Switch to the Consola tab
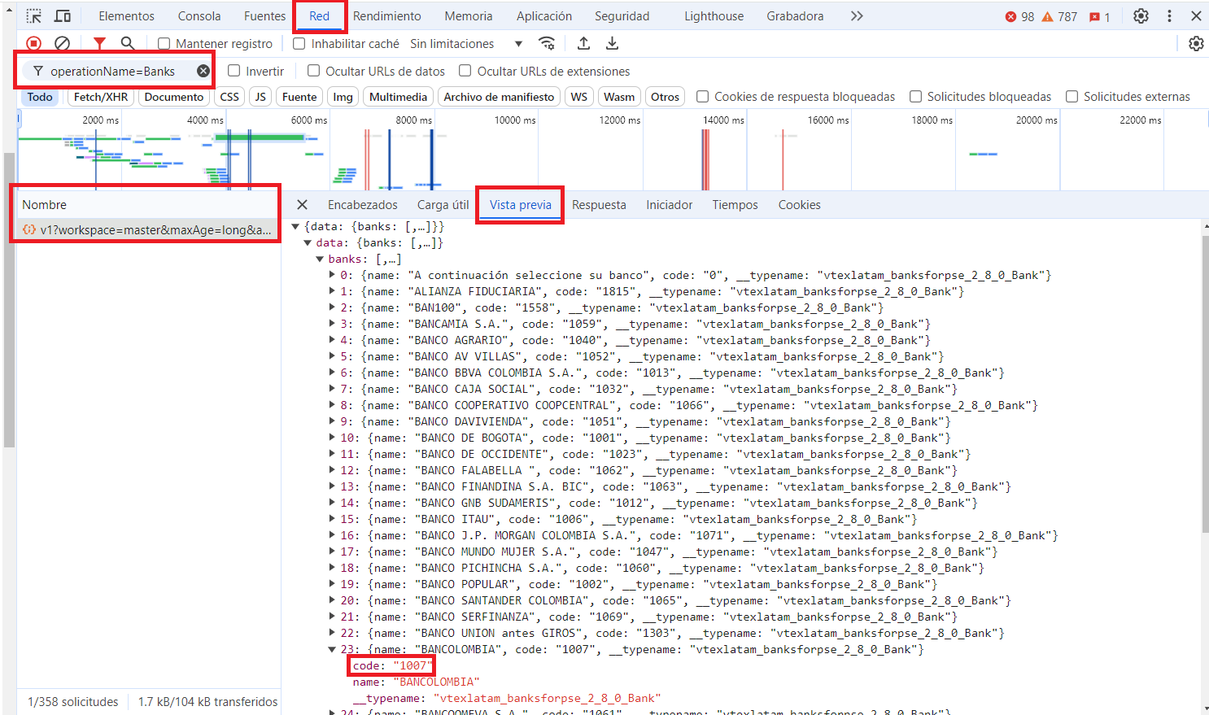 [x=199, y=16]
